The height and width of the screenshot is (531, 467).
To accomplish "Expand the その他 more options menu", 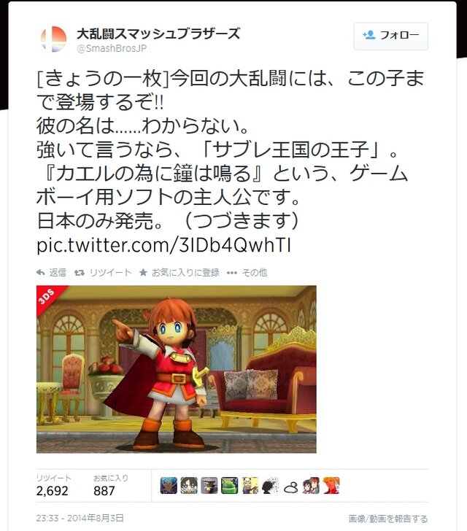I will (x=247, y=273).
